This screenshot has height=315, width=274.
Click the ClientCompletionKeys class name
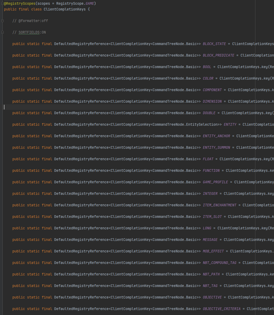[64, 9]
